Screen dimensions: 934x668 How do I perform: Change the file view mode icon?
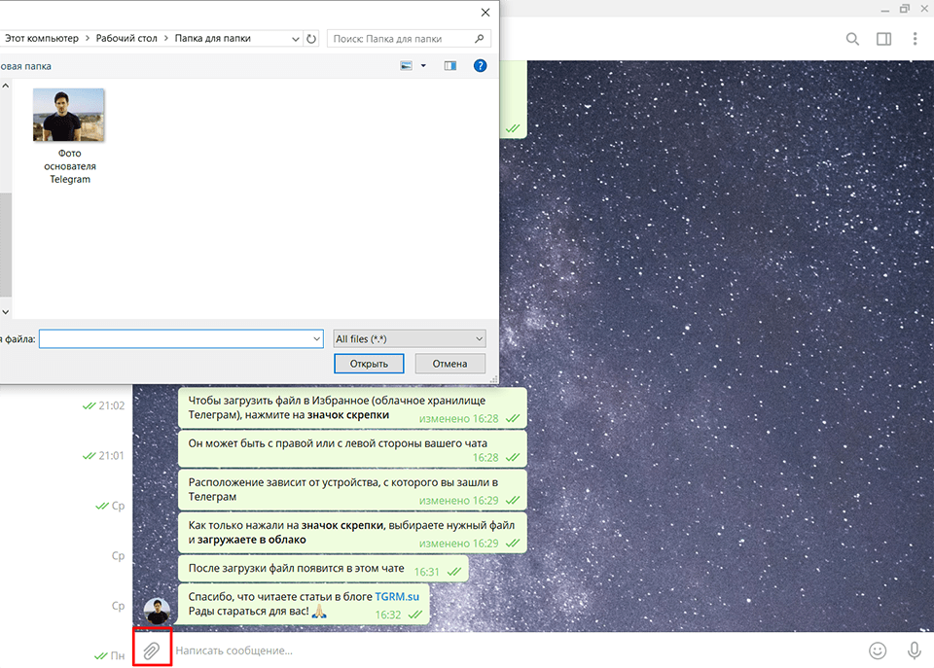point(407,66)
